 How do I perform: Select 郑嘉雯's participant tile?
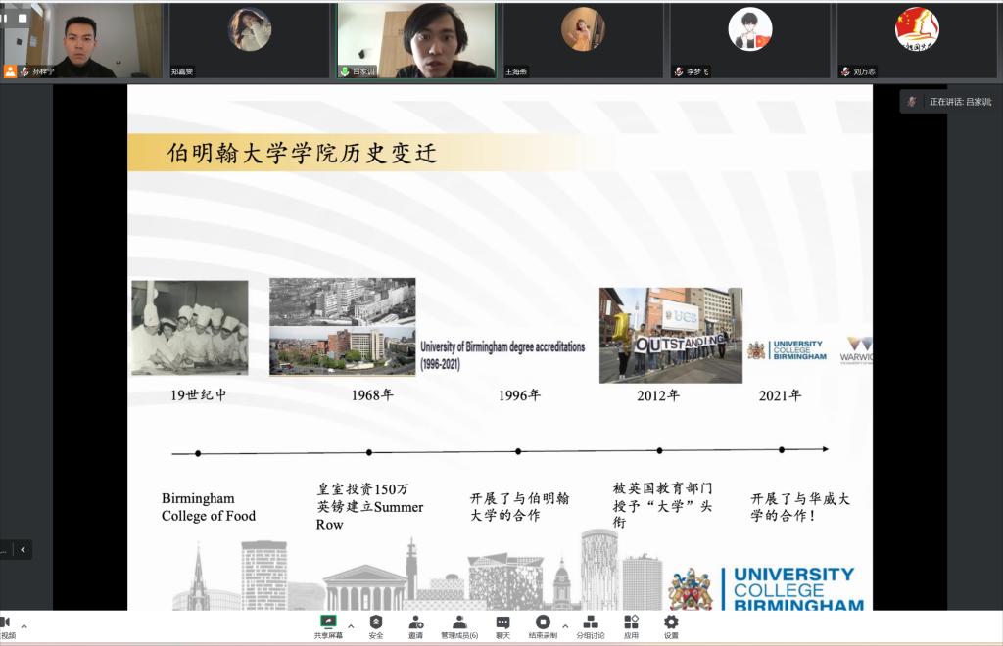(x=249, y=39)
